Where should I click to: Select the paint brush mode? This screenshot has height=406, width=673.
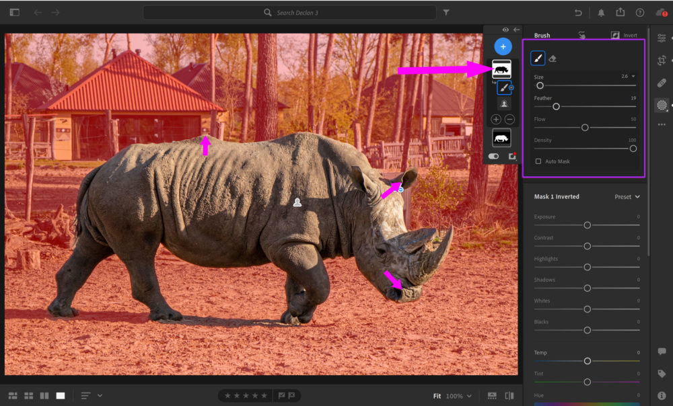click(x=538, y=58)
